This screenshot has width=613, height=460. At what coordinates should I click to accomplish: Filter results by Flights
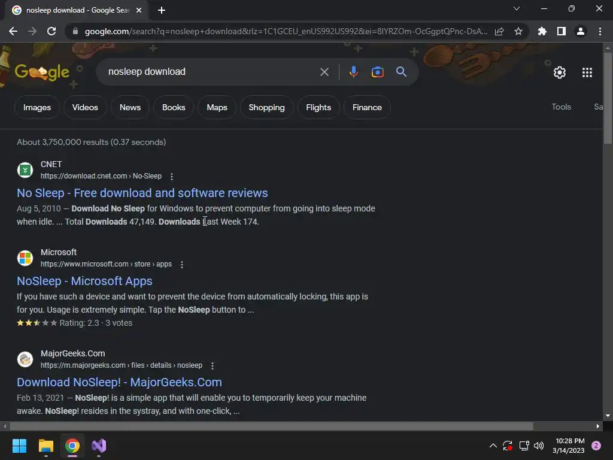point(318,107)
